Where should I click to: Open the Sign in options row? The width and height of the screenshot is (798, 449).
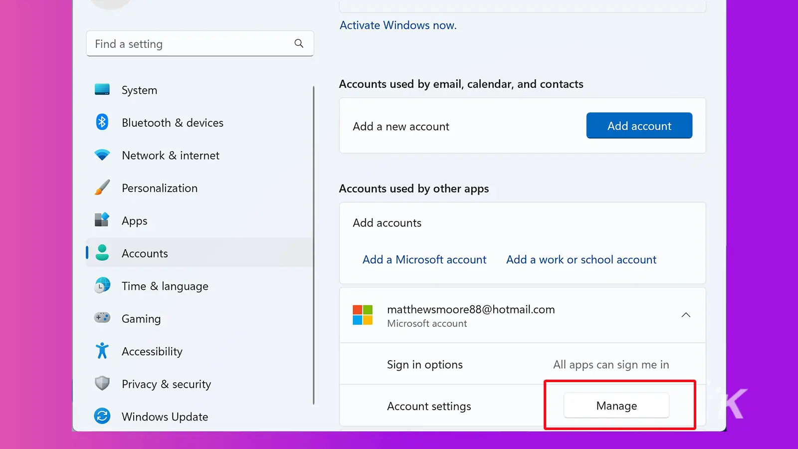523,364
